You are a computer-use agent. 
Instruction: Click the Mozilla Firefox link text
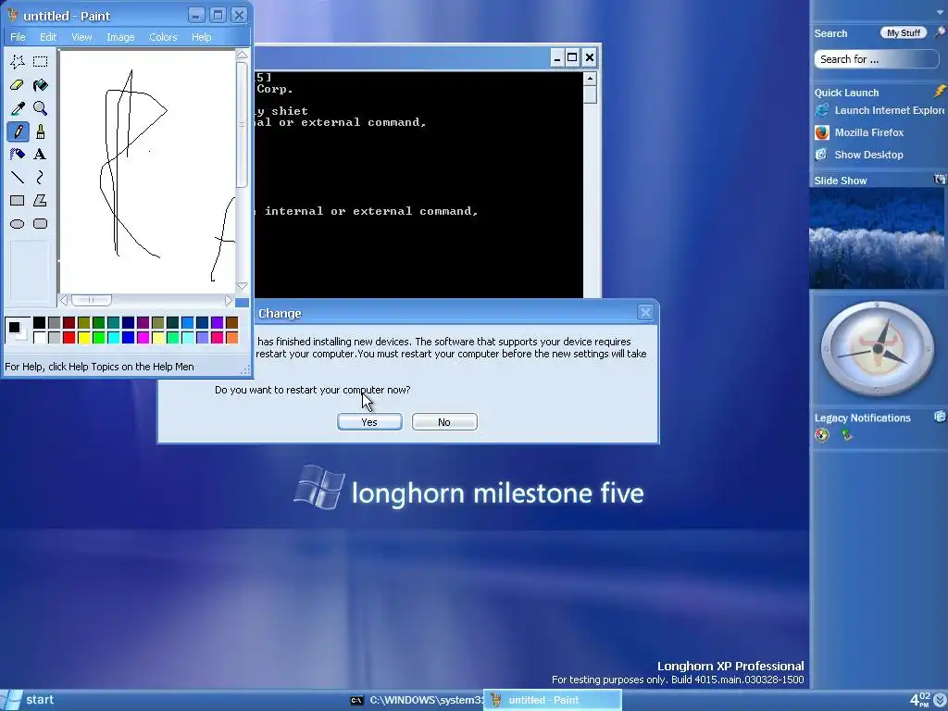point(868,132)
